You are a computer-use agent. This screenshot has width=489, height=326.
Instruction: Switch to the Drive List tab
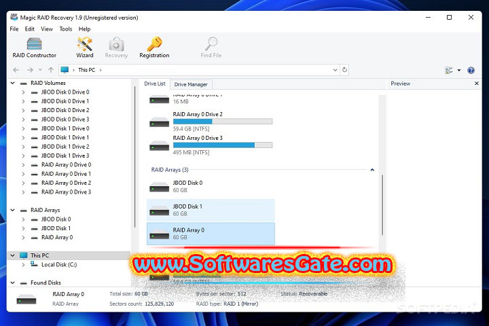155,84
